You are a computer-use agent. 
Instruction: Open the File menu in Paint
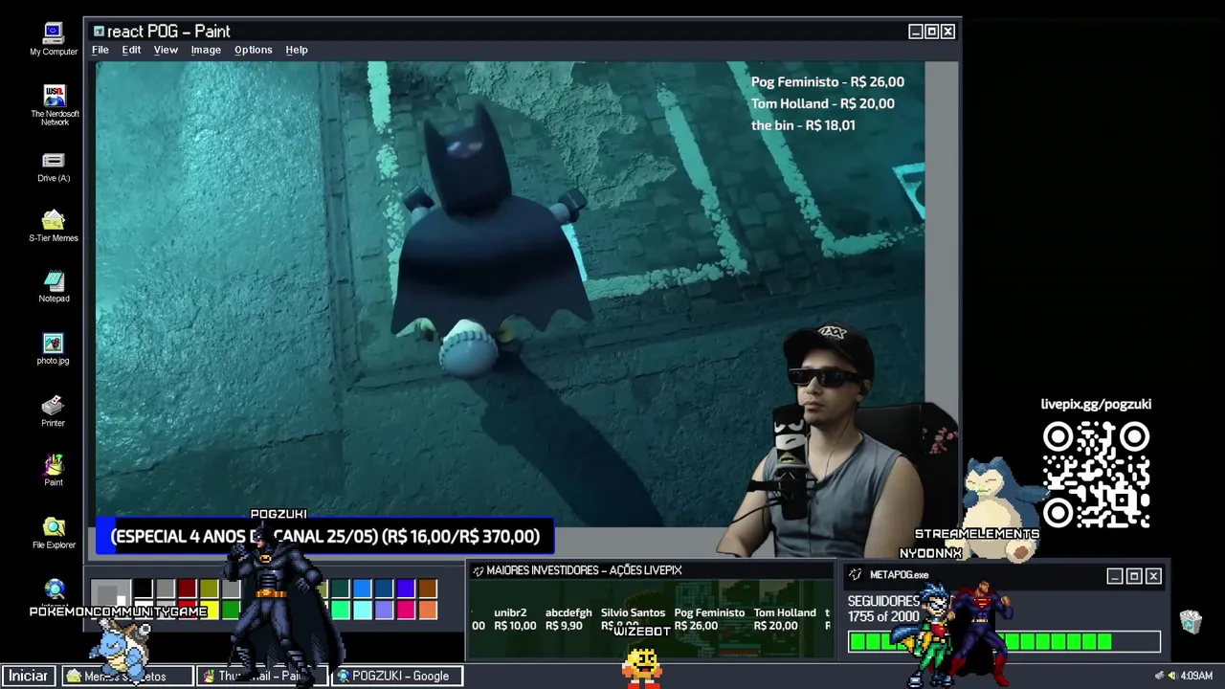100,50
